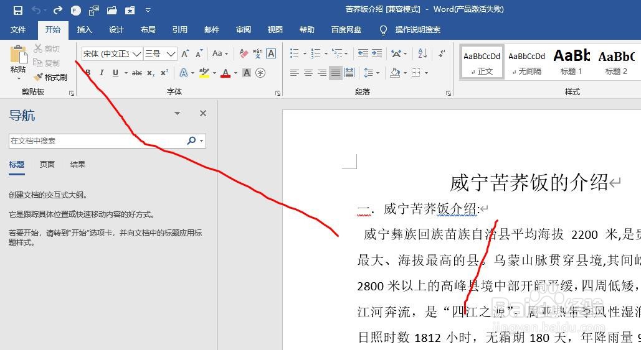Image resolution: width=641 pixels, height=350 pixels.
Task: Click the search magnifier in navigation pane
Action: click(191, 140)
